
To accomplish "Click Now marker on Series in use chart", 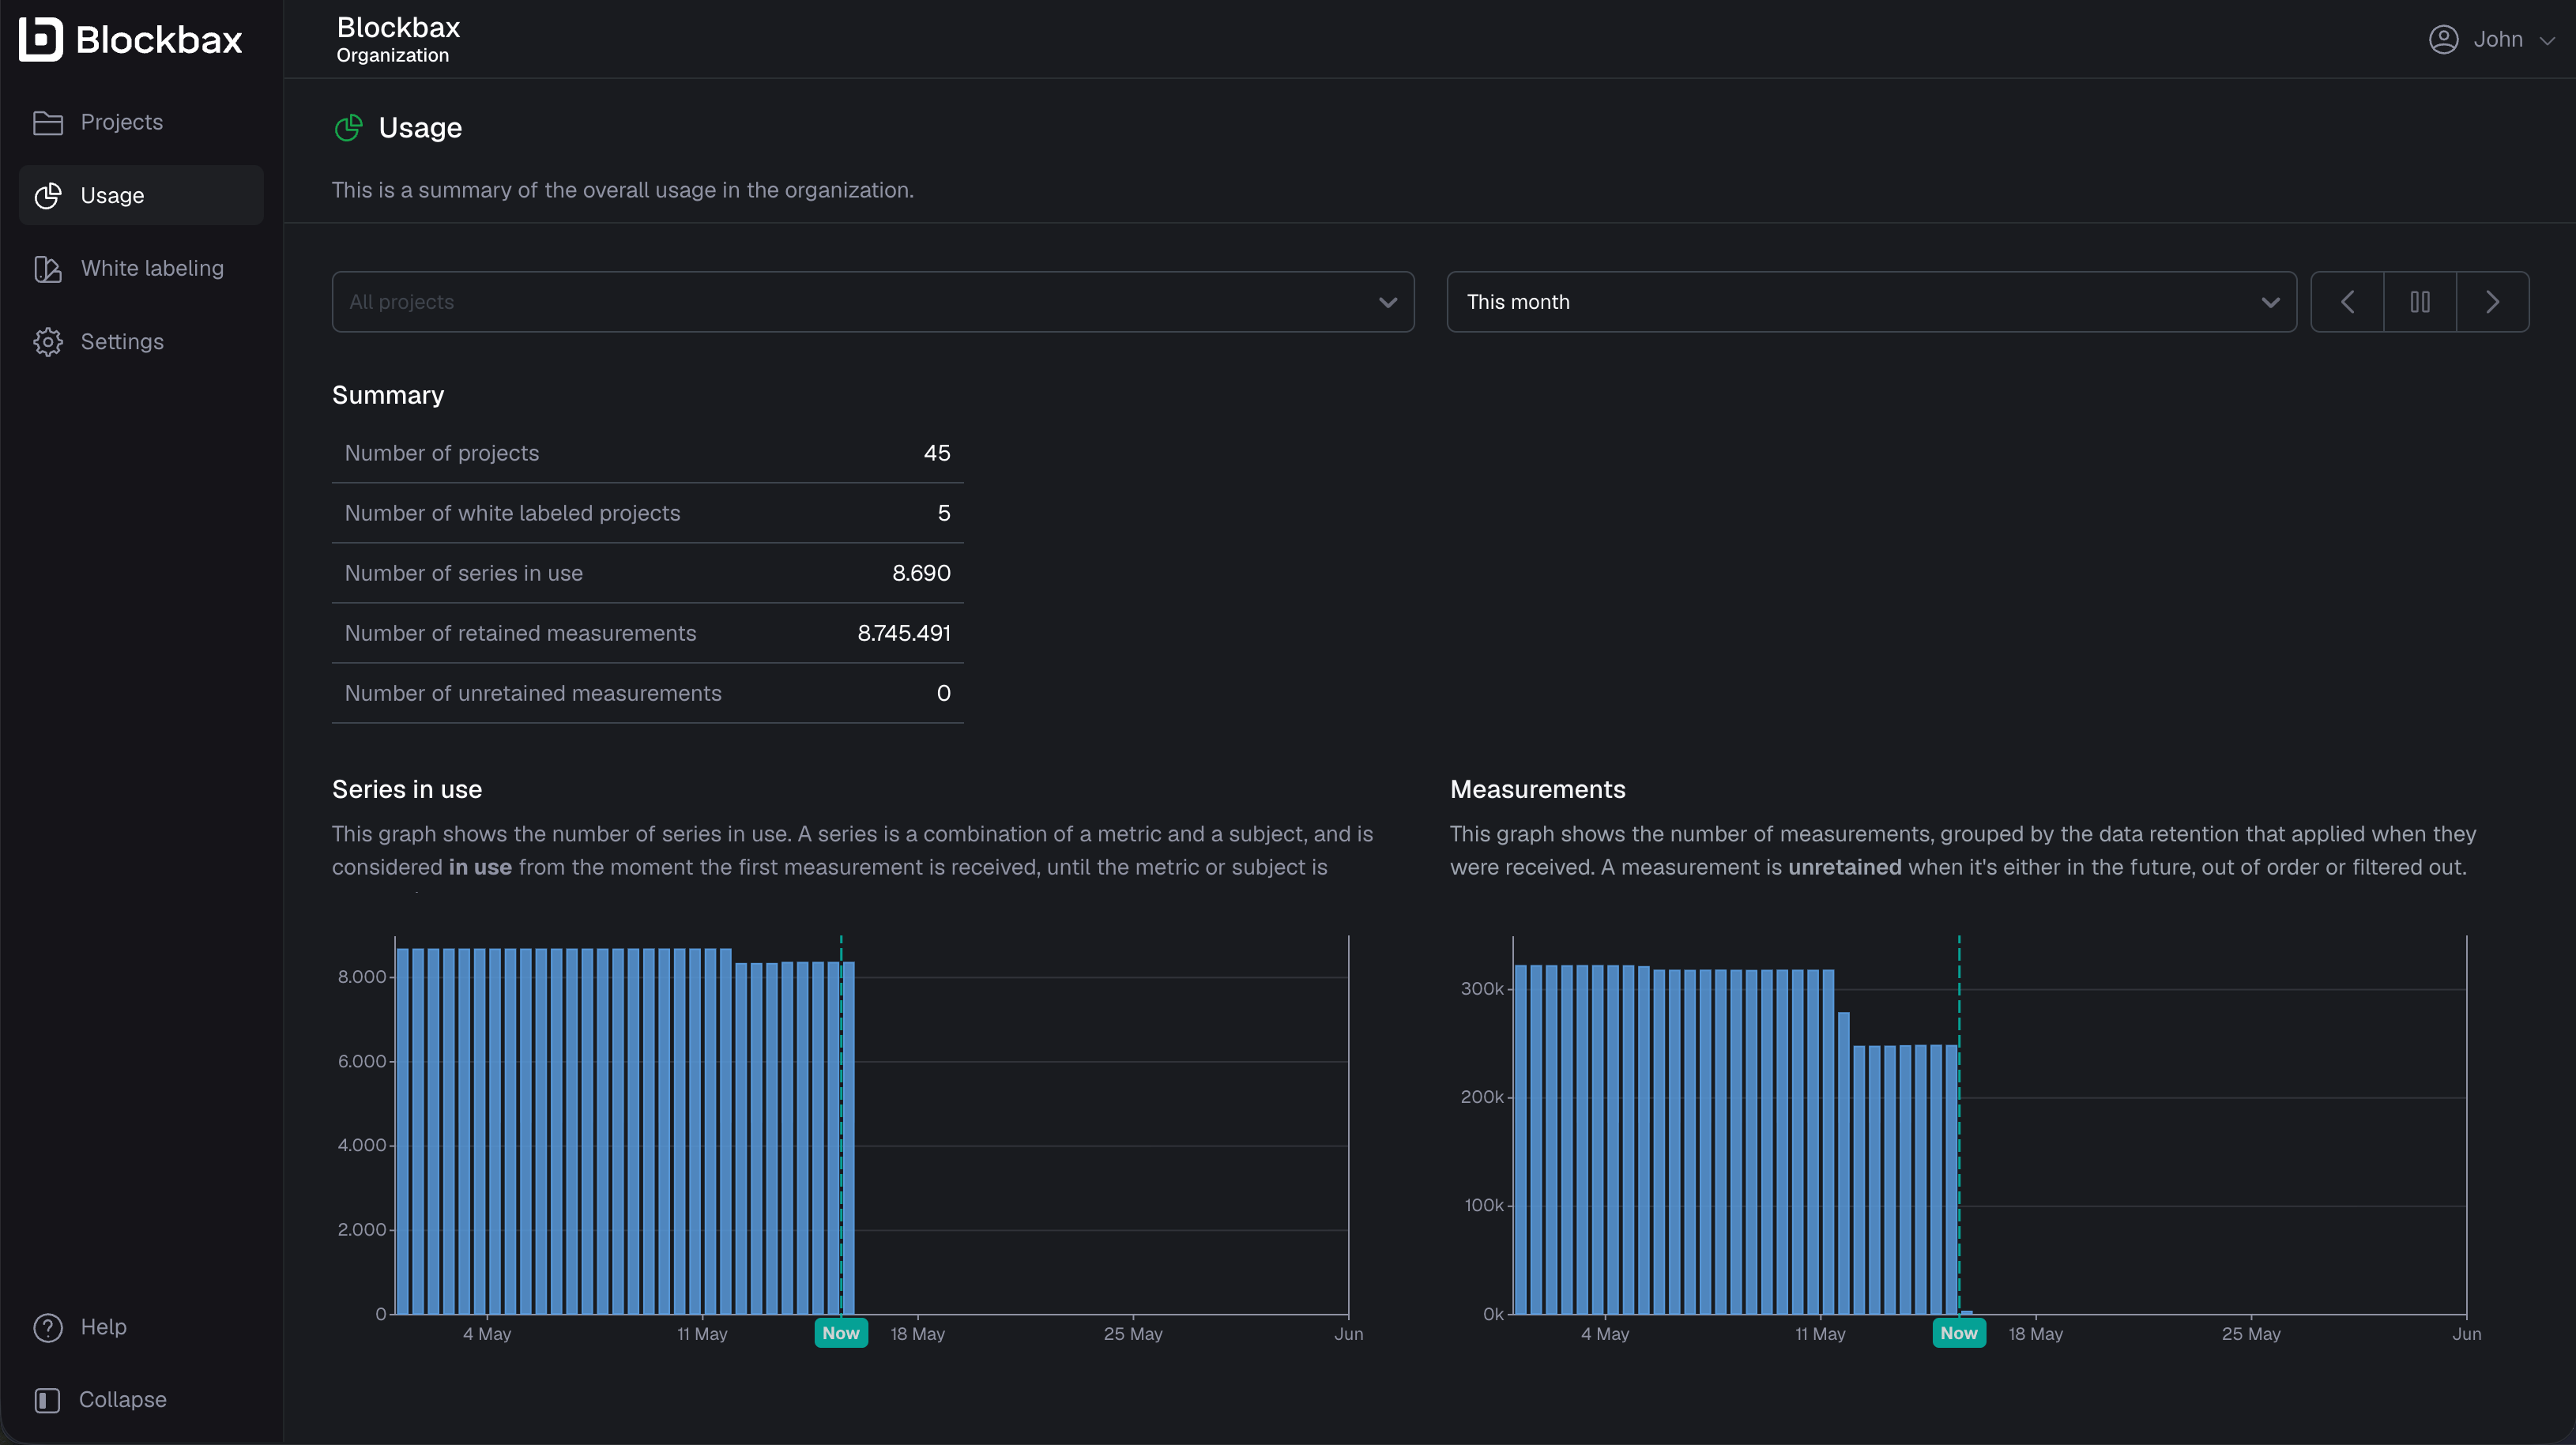I will coord(841,1333).
